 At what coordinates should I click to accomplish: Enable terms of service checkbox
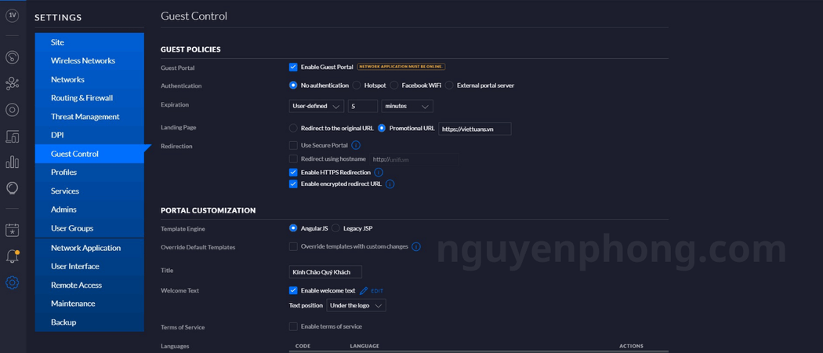coord(293,326)
